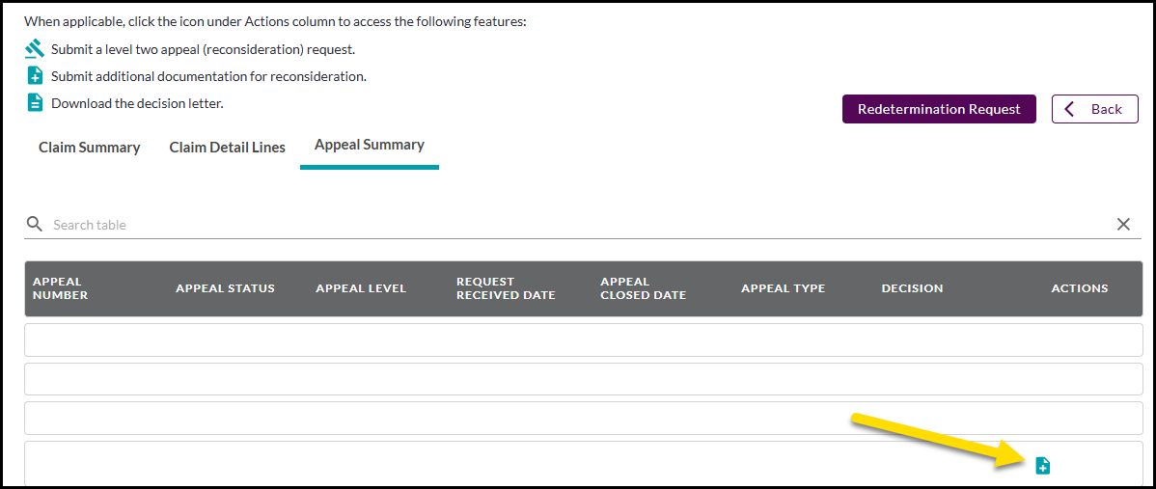Sort by Request Received Date header

[x=505, y=288]
